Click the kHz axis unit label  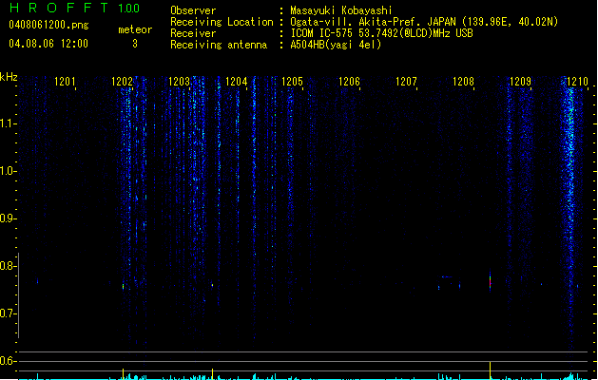[9, 77]
